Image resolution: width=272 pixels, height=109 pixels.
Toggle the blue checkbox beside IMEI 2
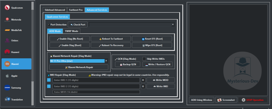[x=49, y=86]
